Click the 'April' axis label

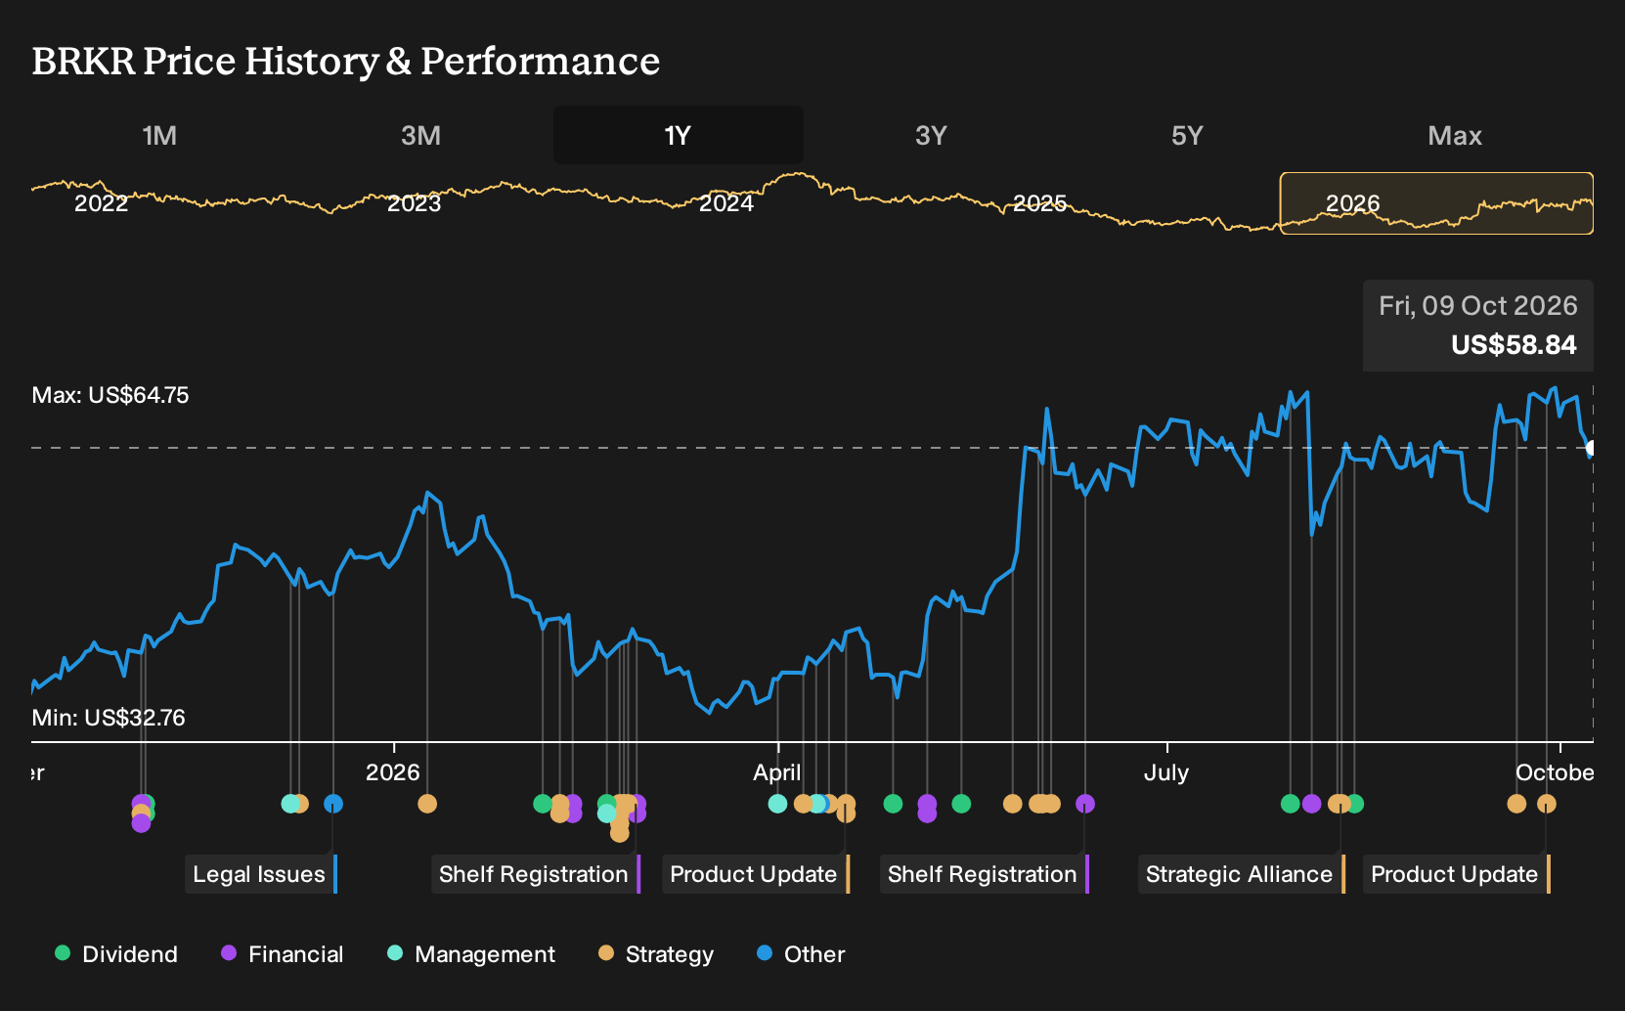[777, 772]
